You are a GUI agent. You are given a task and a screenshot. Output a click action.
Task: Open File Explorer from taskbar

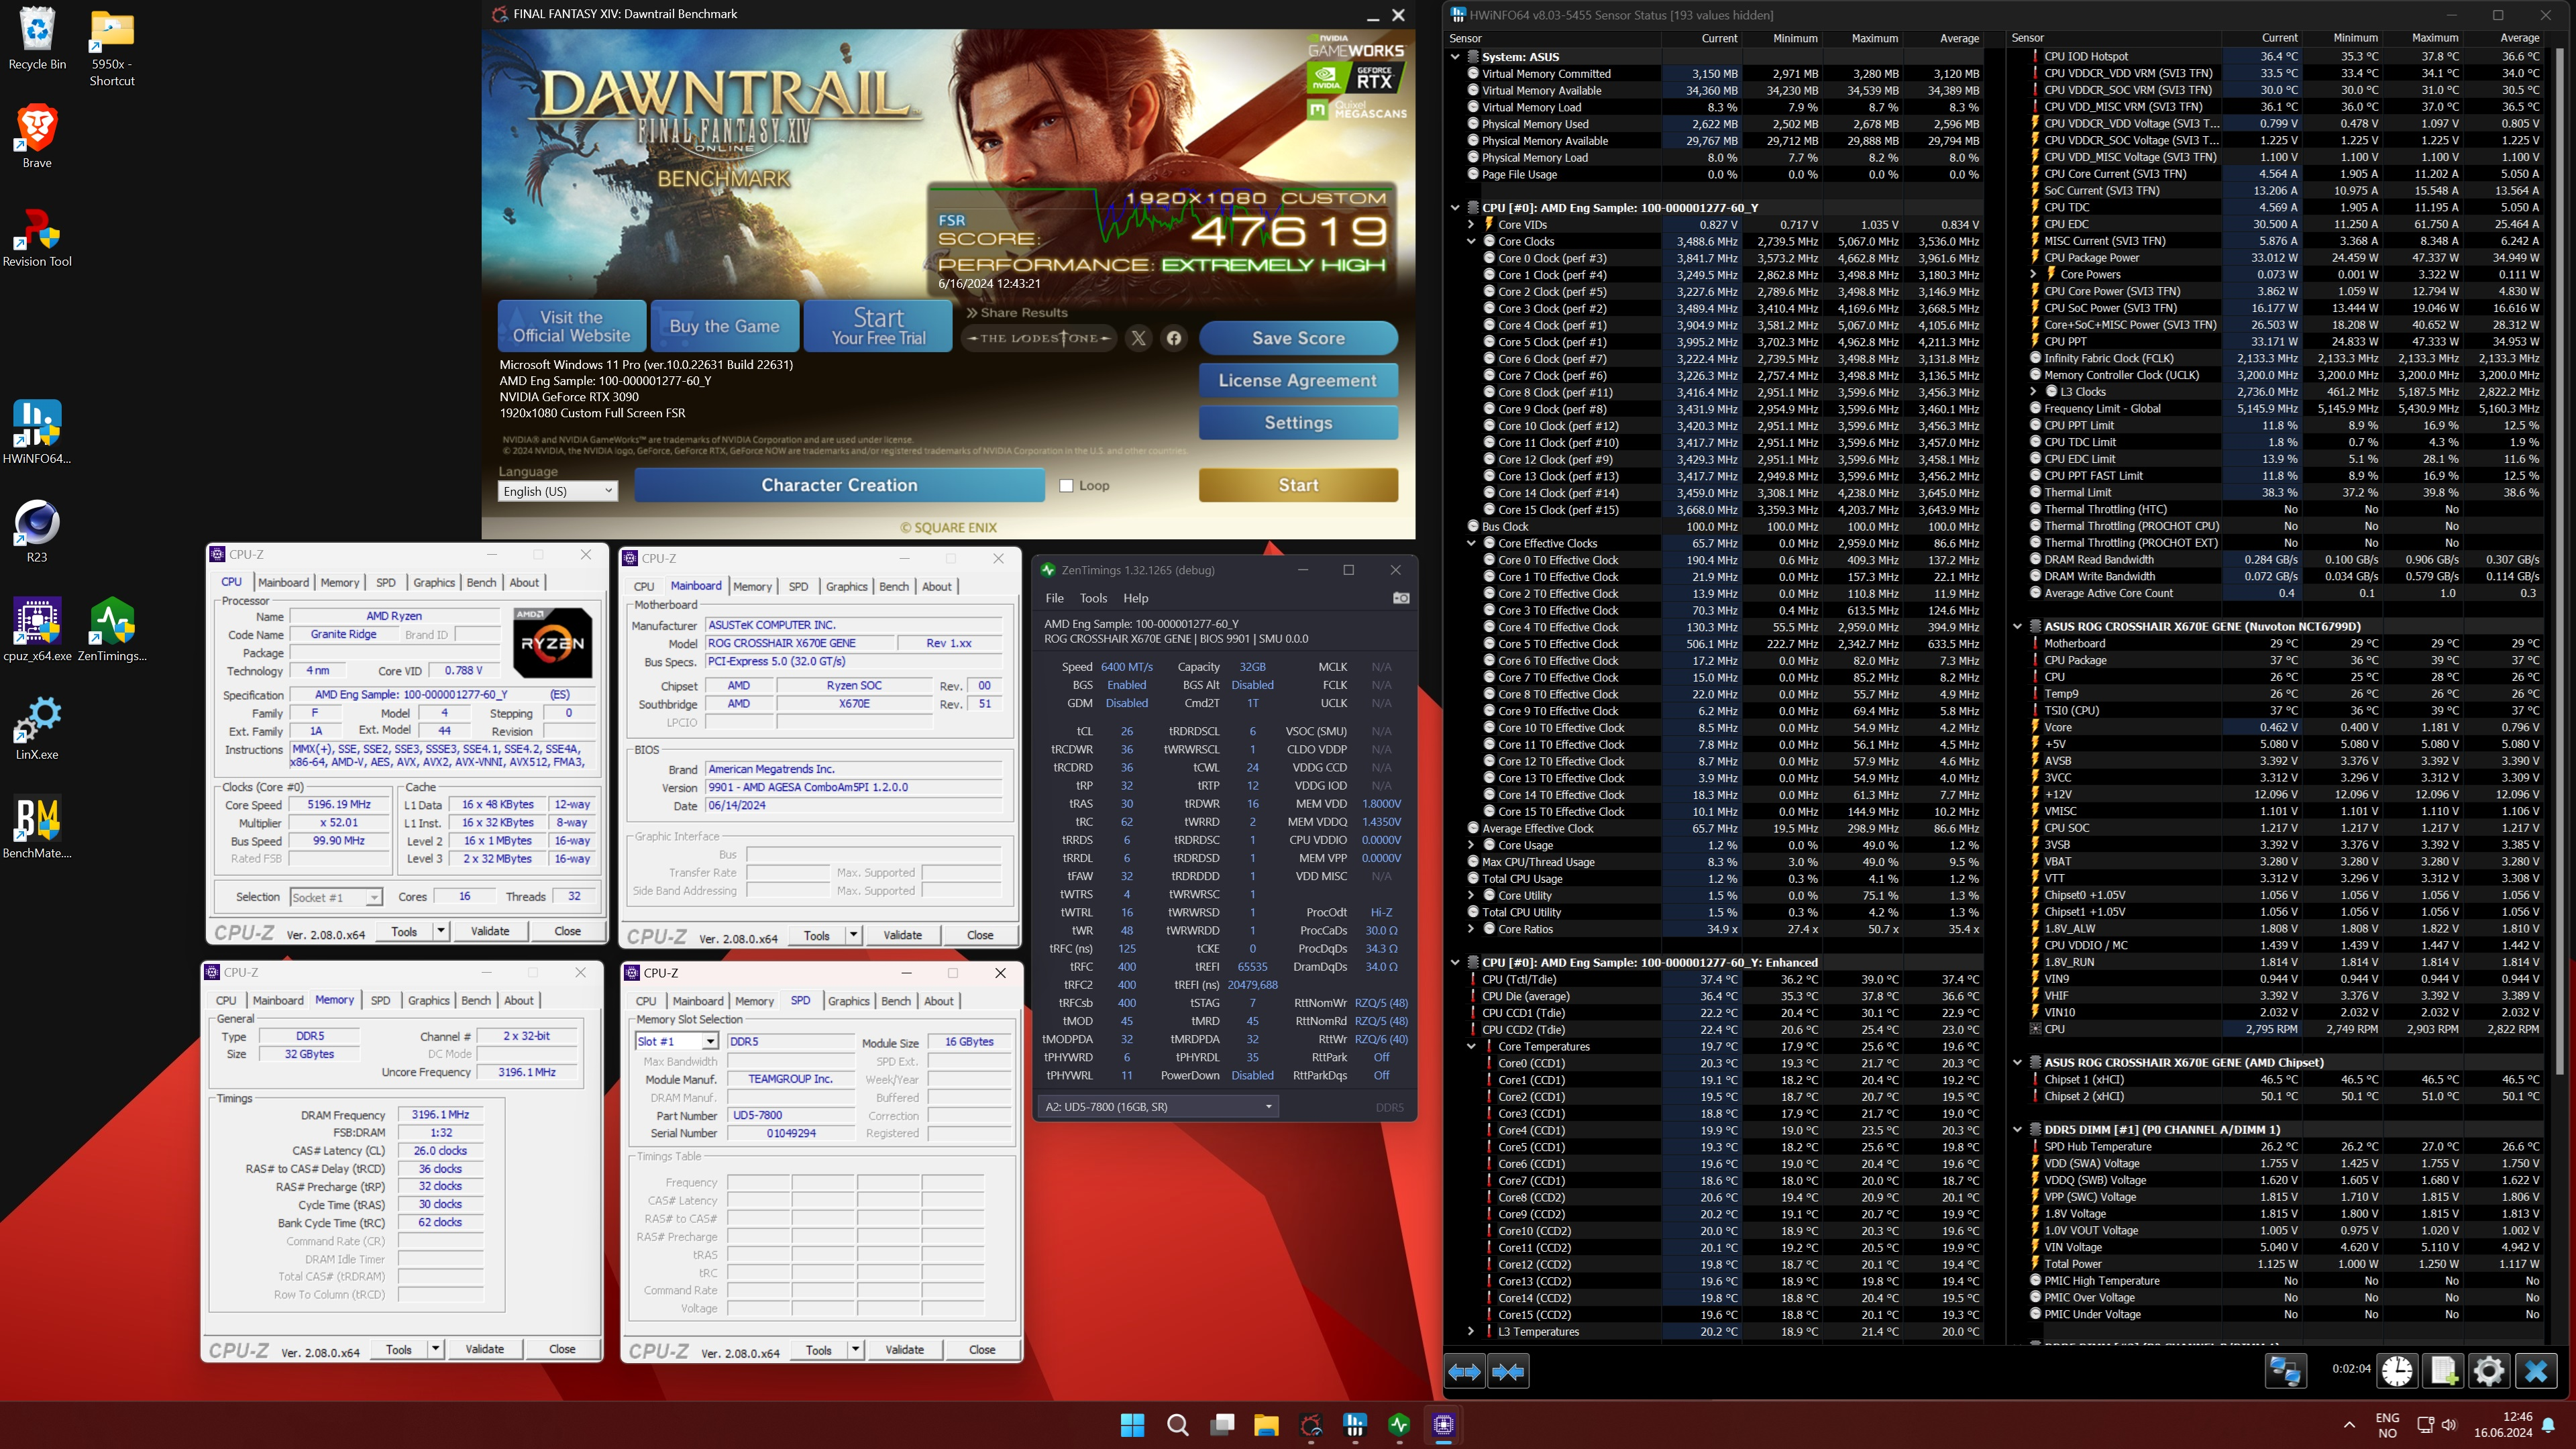pyautogui.click(x=1266, y=1425)
